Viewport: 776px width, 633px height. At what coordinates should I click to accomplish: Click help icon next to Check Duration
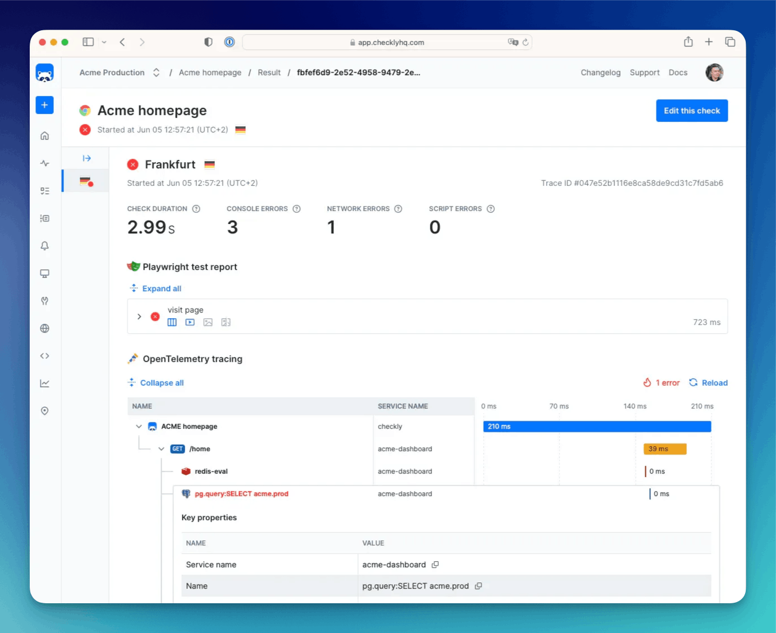click(196, 209)
